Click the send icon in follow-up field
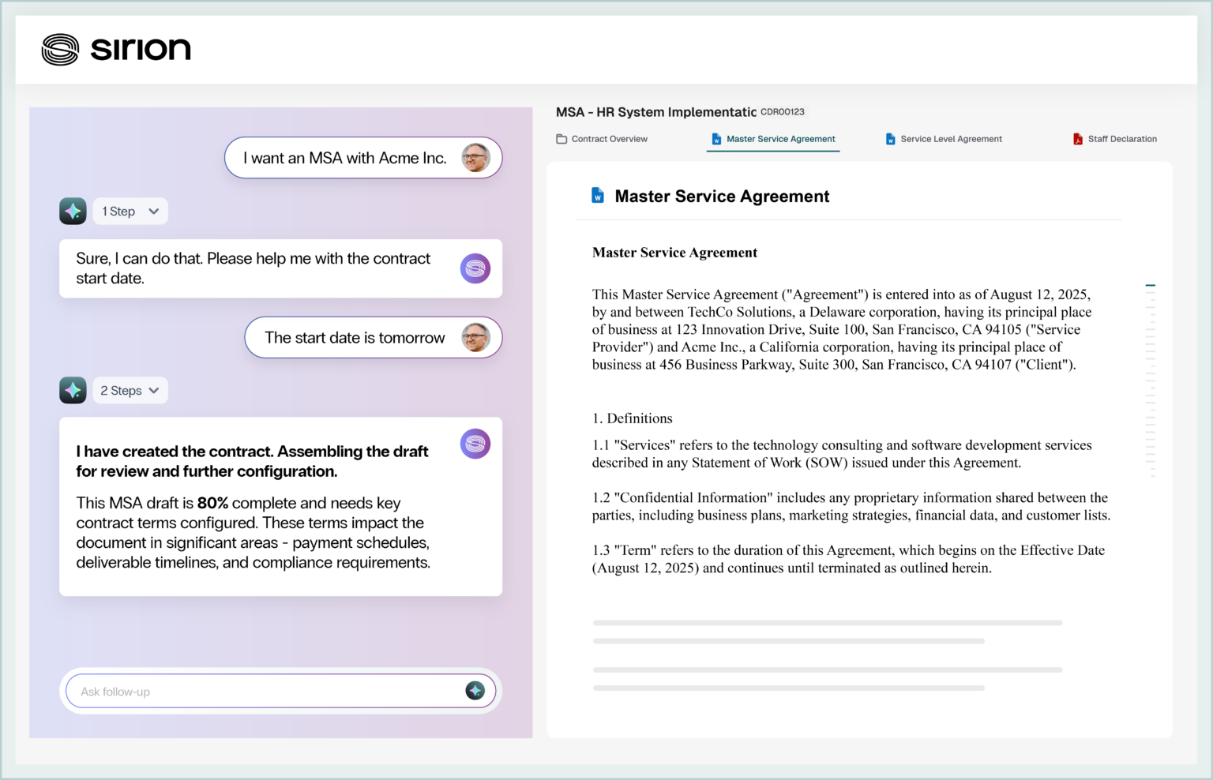 tap(475, 691)
